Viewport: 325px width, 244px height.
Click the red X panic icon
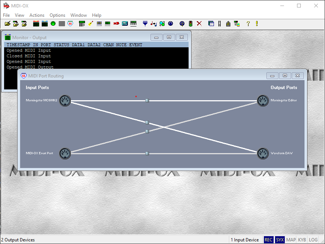(199, 23)
